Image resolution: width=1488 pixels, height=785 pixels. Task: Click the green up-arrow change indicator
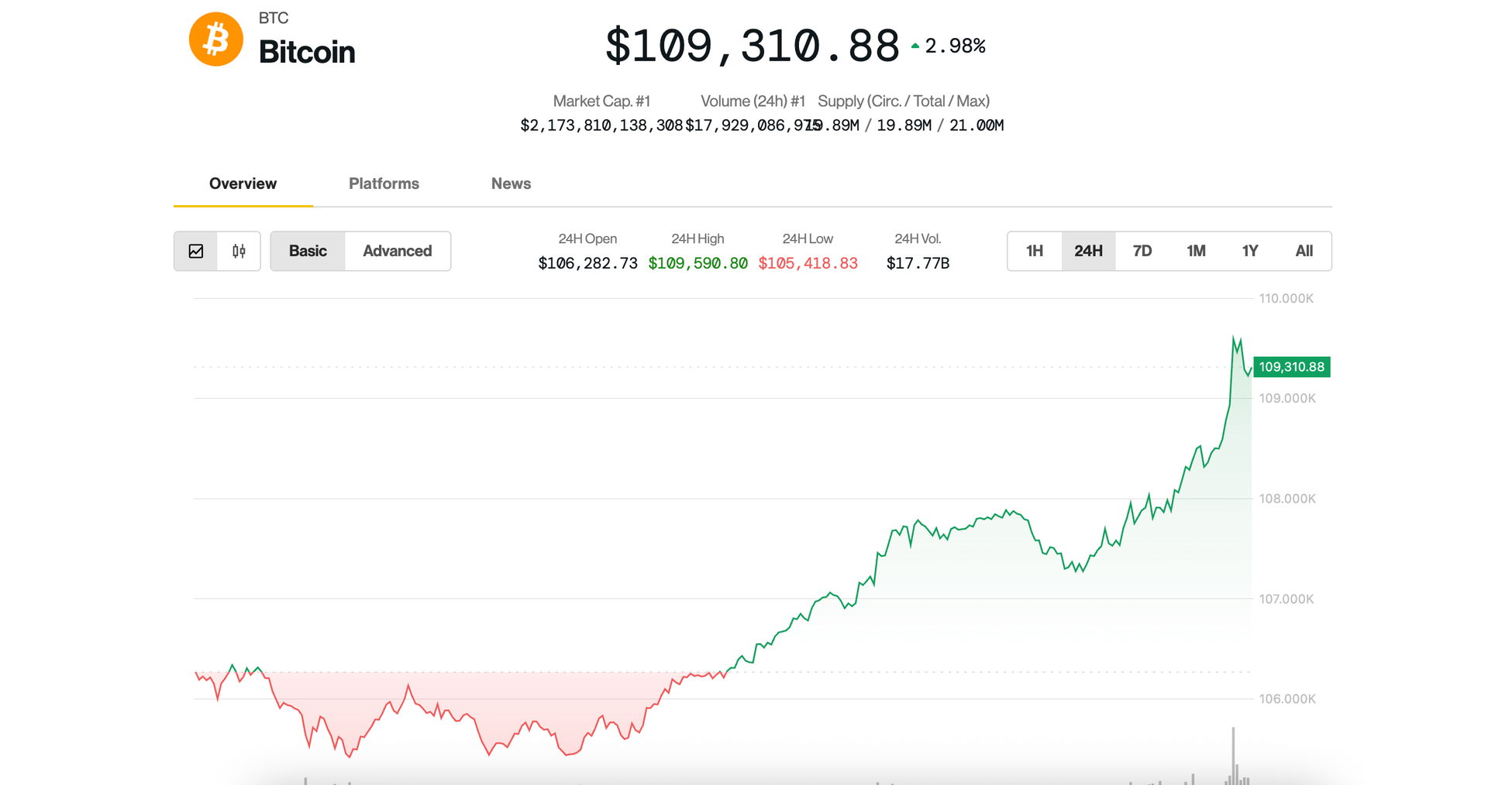click(x=915, y=45)
